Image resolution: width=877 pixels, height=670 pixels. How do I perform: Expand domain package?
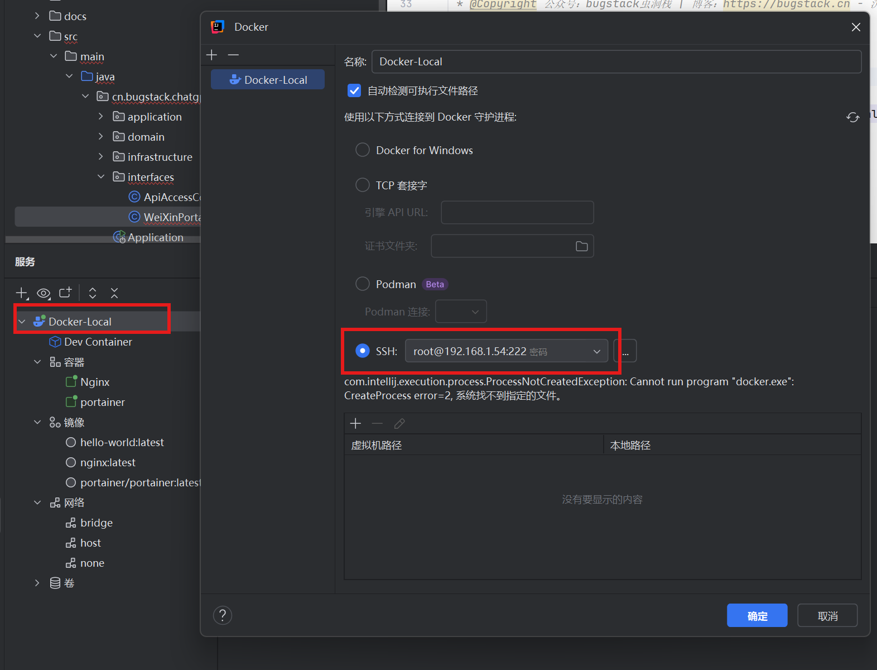[101, 136]
